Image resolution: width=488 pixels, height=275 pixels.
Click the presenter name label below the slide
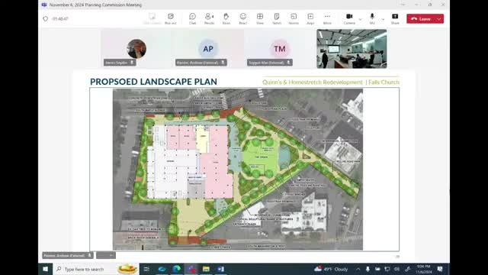coord(68,255)
